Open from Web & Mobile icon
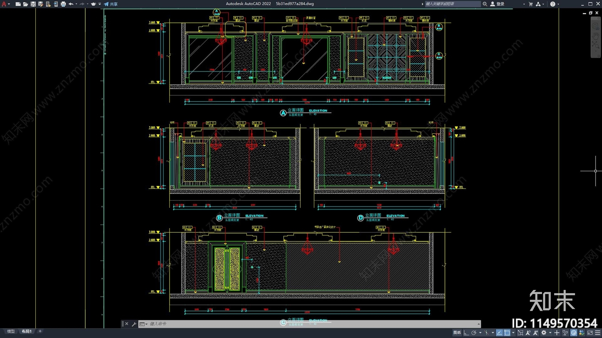 [x=48, y=4]
